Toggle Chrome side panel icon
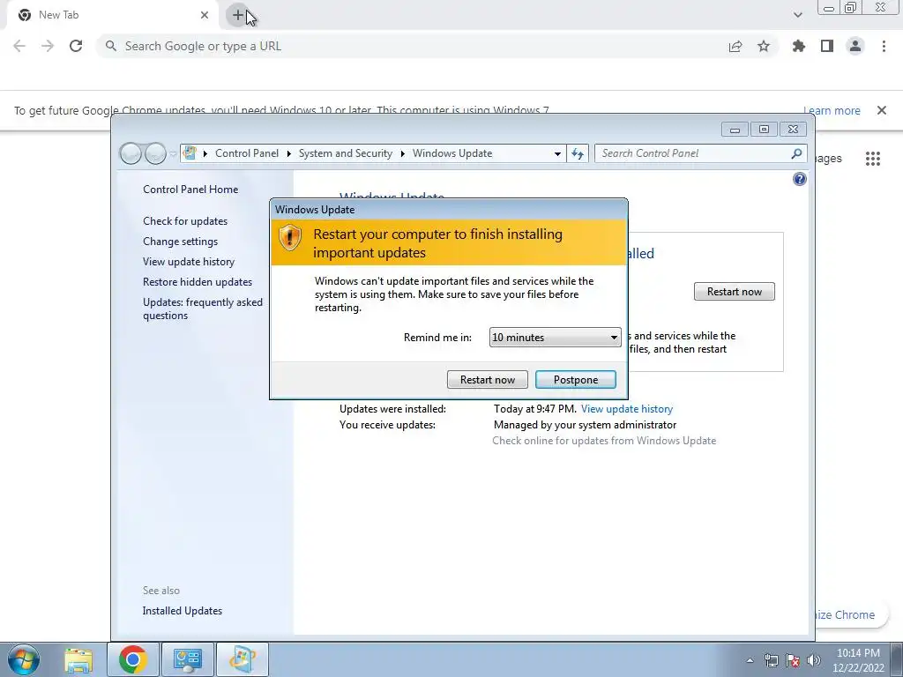 pos(827,46)
